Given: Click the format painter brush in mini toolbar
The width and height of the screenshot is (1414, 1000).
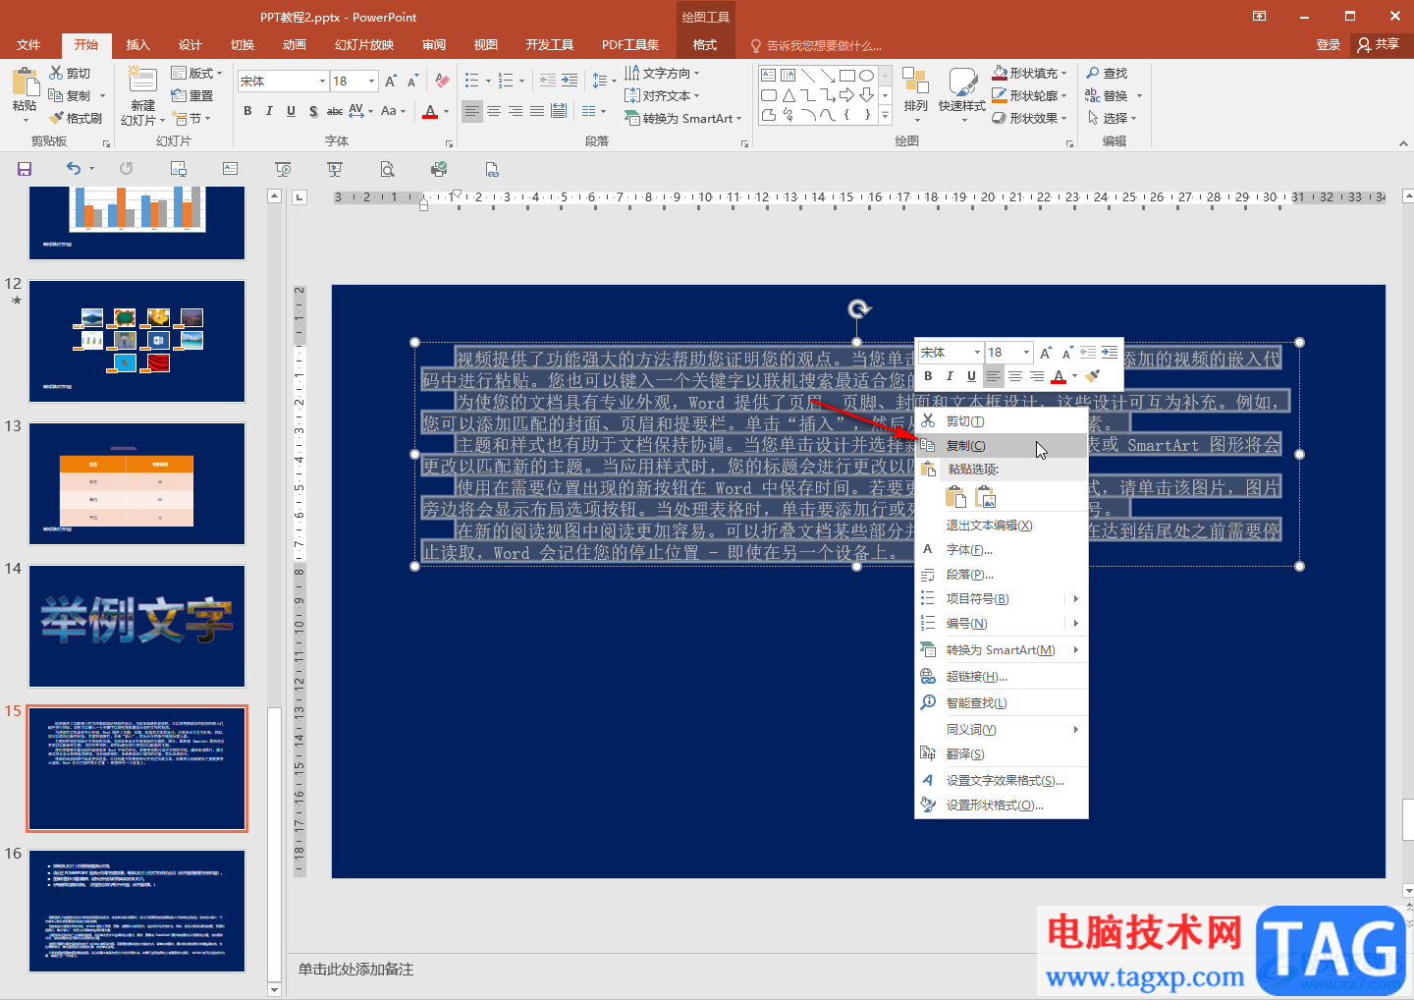Looking at the screenshot, I should [1092, 376].
